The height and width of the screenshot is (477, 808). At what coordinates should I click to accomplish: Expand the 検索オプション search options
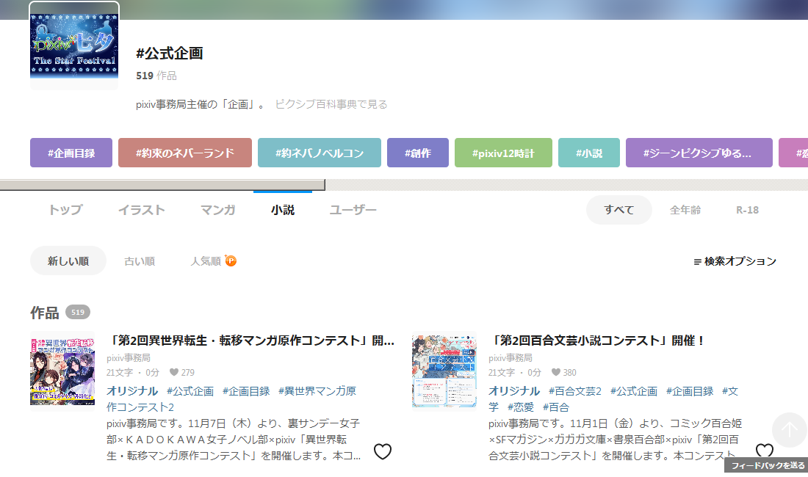click(735, 261)
